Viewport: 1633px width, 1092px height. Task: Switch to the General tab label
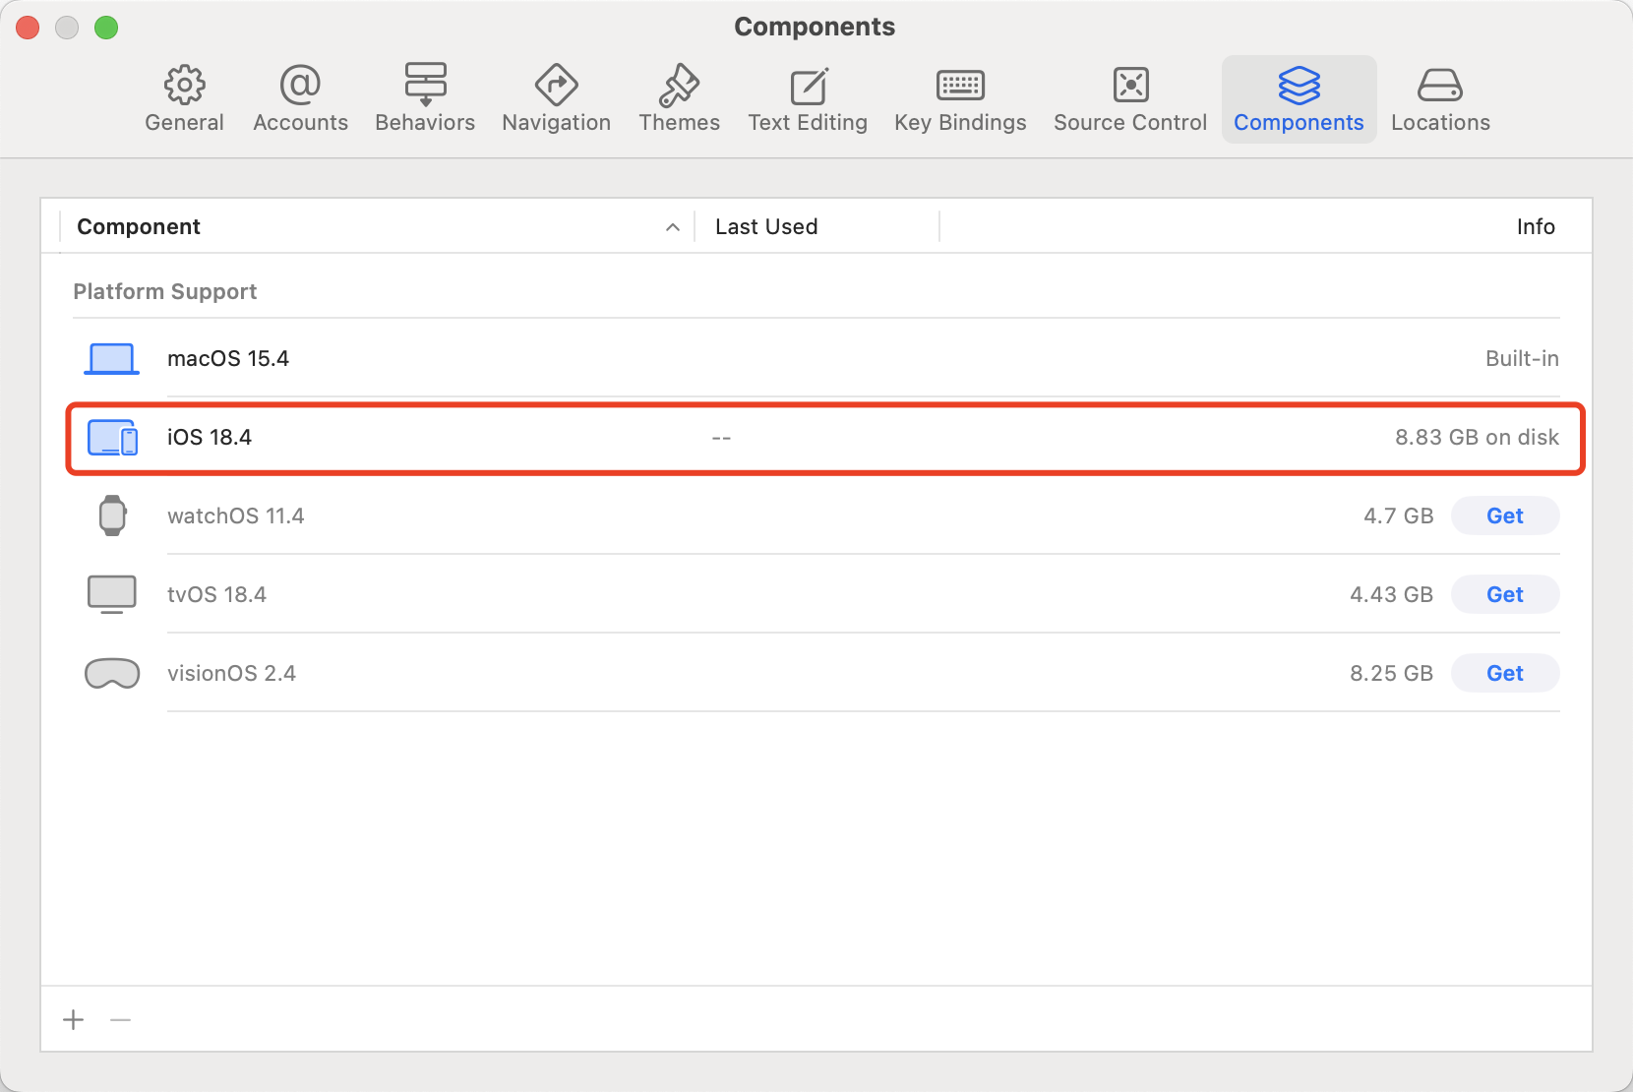point(184,123)
